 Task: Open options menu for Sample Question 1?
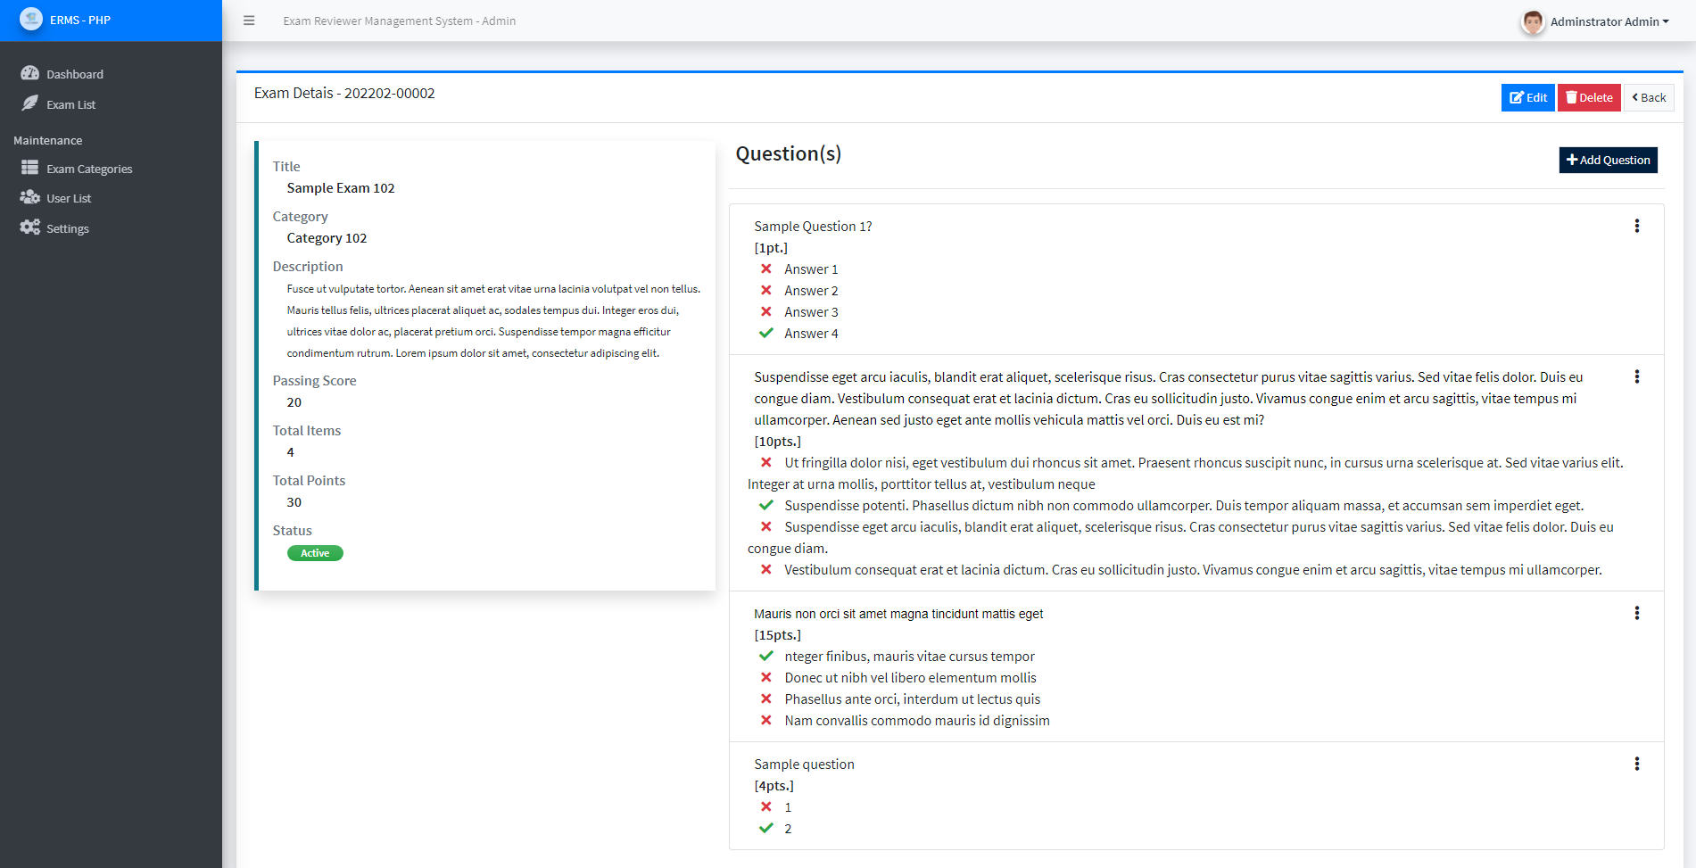[x=1637, y=227]
